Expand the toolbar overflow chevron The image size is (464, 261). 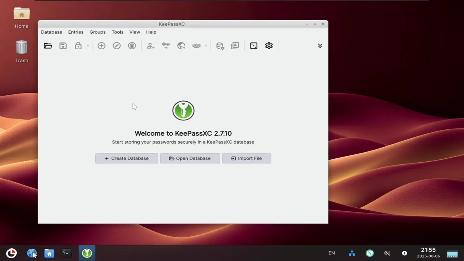pyautogui.click(x=320, y=46)
